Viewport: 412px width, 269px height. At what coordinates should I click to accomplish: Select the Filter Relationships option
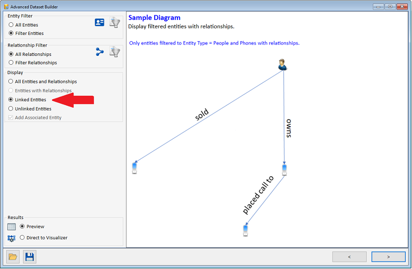point(11,63)
